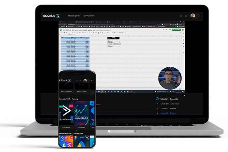Open notifications bell in laptop header
Viewport: 228px width, 152px height.
coord(186,16)
